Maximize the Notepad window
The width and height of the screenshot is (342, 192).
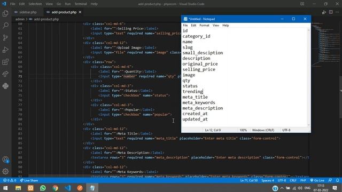[x=293, y=19]
